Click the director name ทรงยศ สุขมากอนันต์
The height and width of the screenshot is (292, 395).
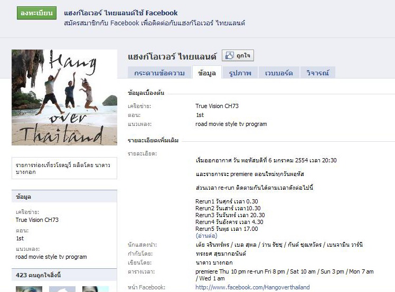[221, 254]
